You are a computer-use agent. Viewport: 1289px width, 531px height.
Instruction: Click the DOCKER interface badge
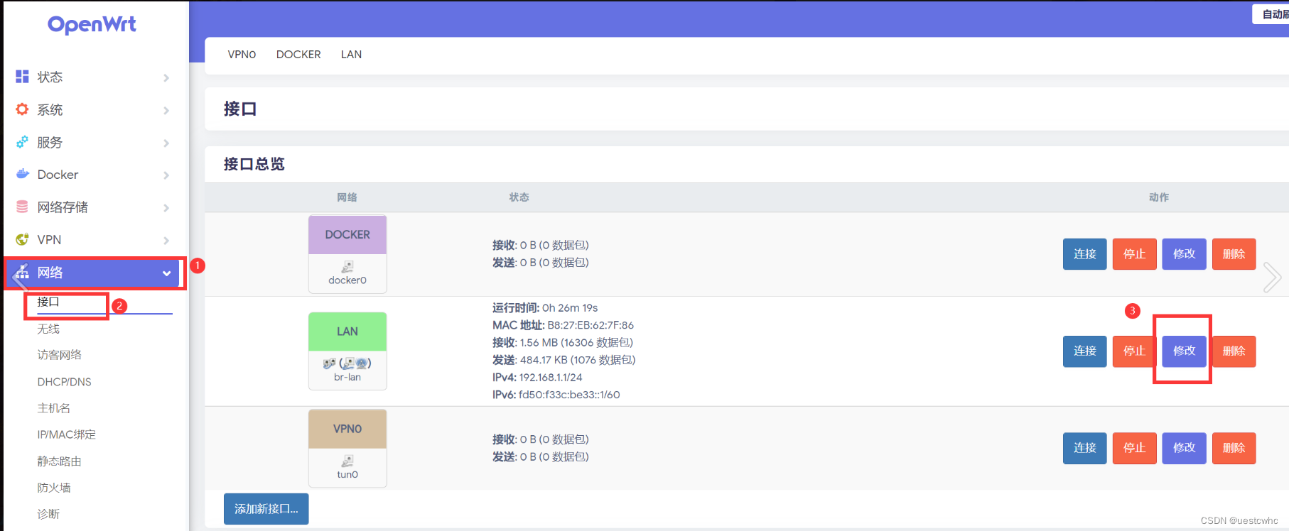coord(347,235)
